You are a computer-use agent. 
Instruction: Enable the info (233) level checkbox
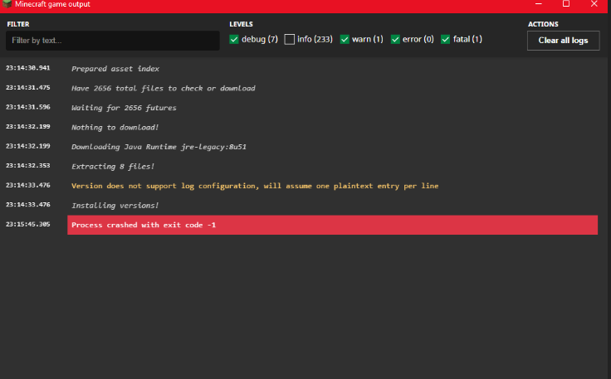289,39
